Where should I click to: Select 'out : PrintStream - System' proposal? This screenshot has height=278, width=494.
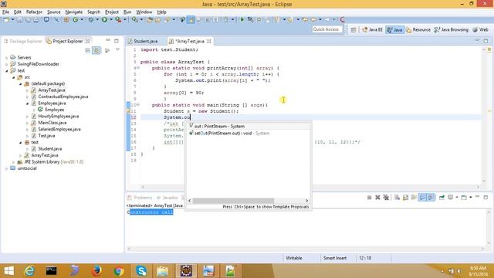249,126
